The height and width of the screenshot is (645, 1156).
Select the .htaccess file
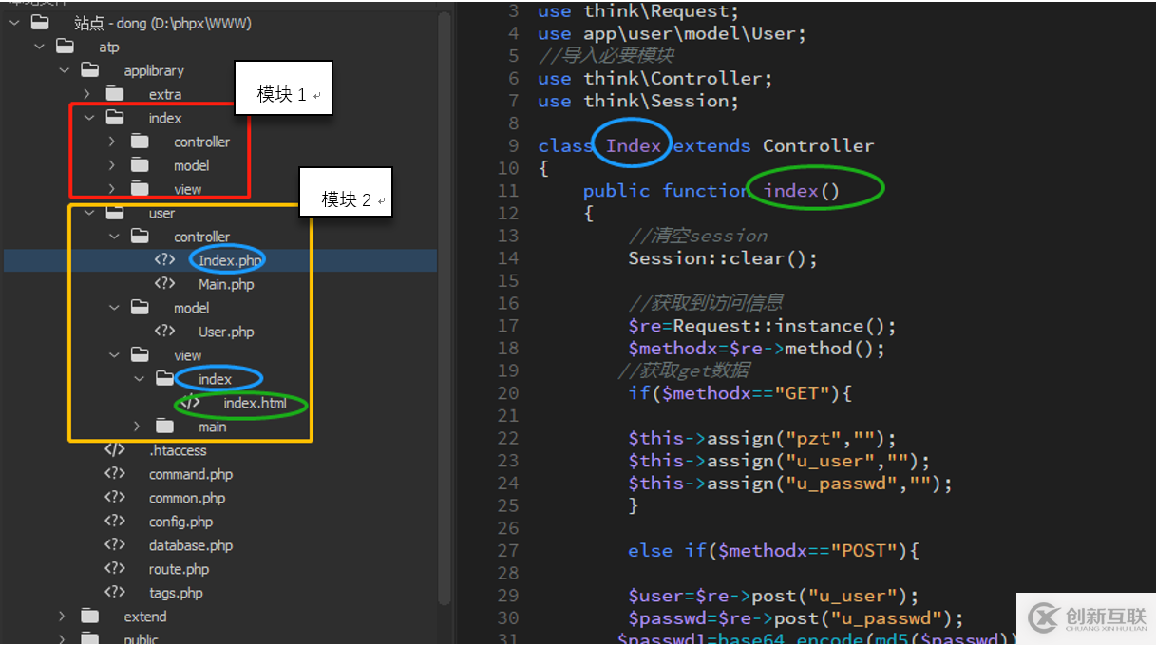[x=178, y=450]
